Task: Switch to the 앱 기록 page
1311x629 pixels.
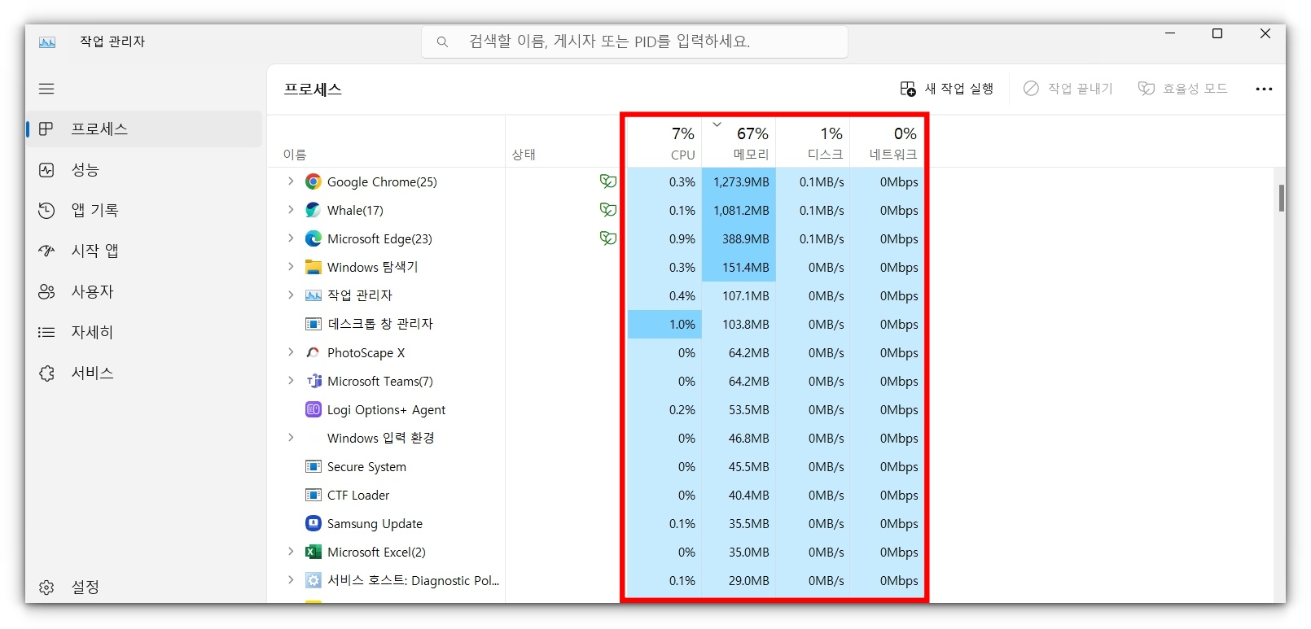Action: 145,210
